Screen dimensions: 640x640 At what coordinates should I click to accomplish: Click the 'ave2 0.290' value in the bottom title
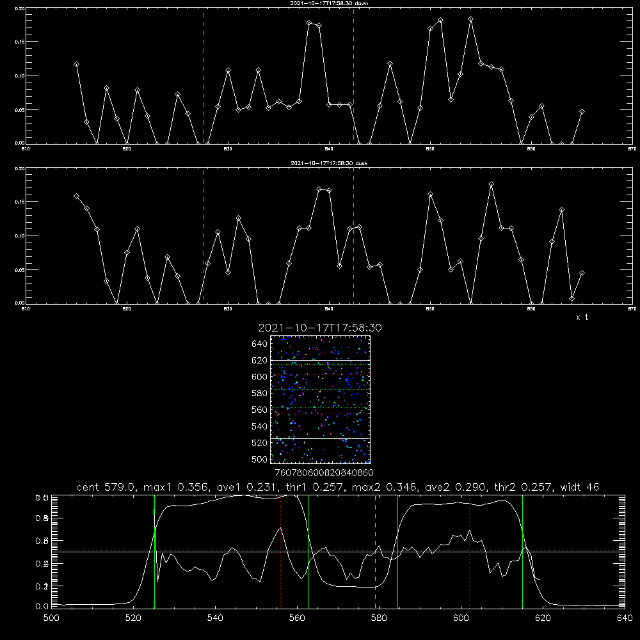(x=455, y=487)
